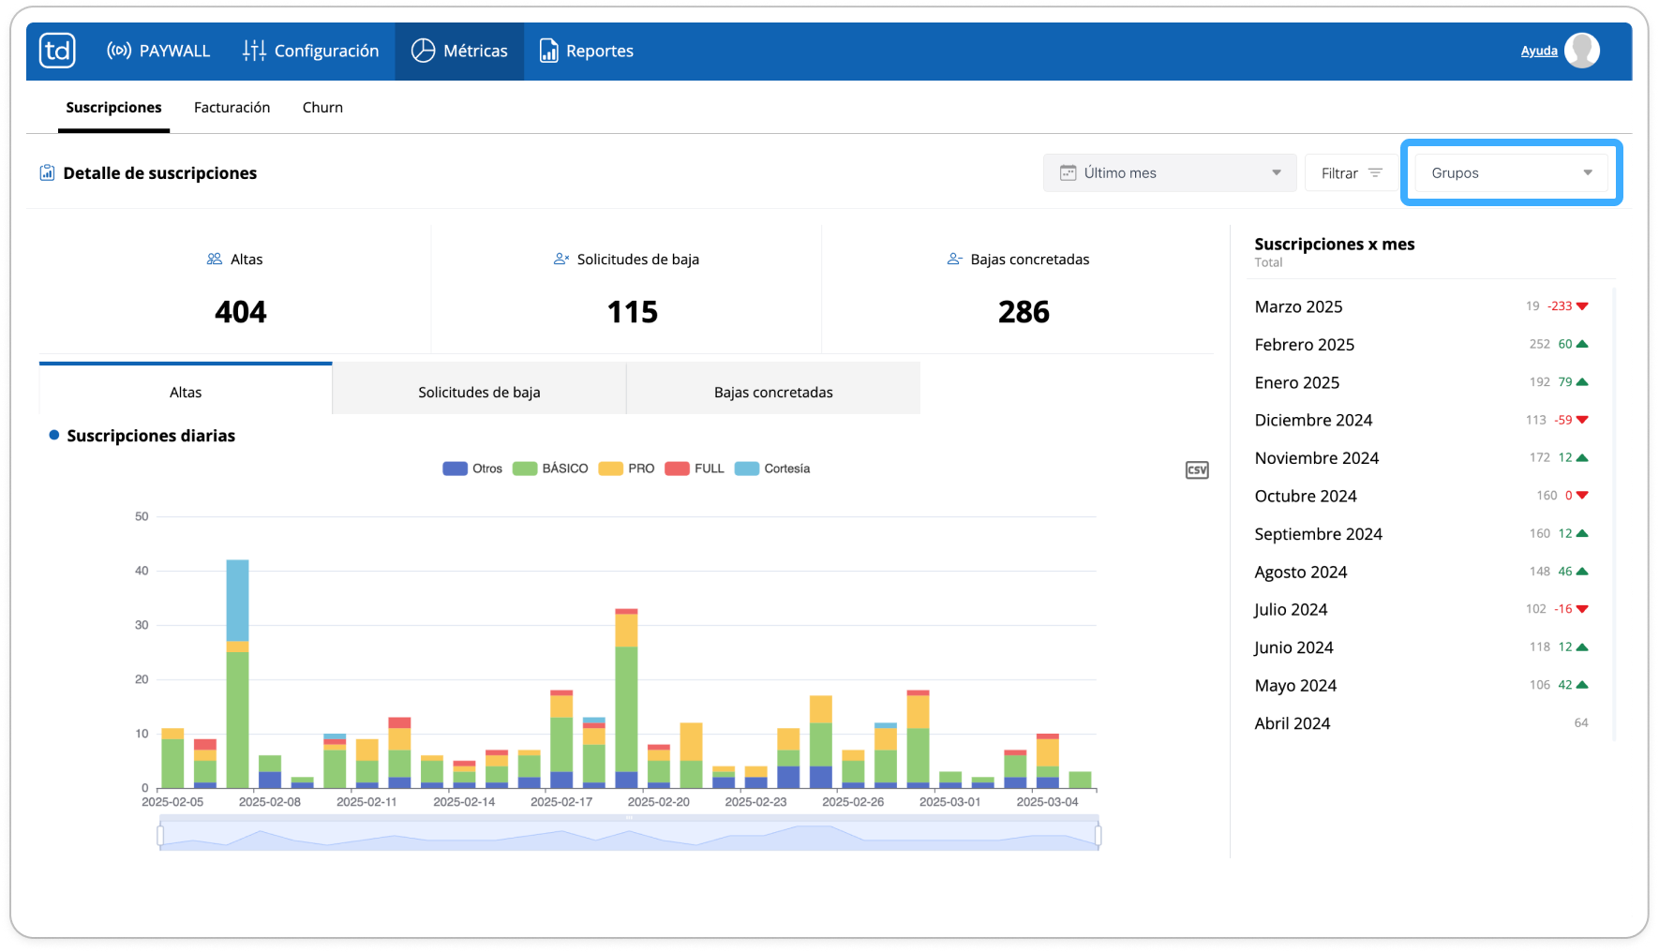Image resolution: width=1659 pixels, height=952 pixels.
Task: Click the Filtrar button
Action: [1352, 172]
